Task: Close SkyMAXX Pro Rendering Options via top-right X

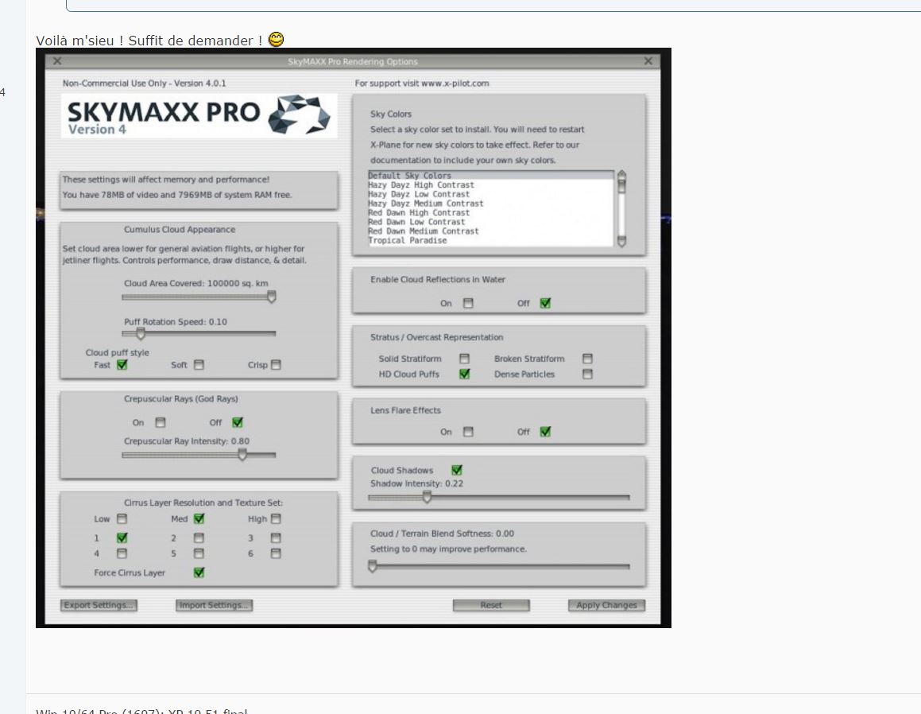Action: tap(648, 61)
